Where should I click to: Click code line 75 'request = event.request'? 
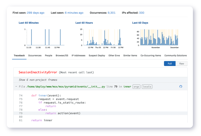[x=59, y=99]
